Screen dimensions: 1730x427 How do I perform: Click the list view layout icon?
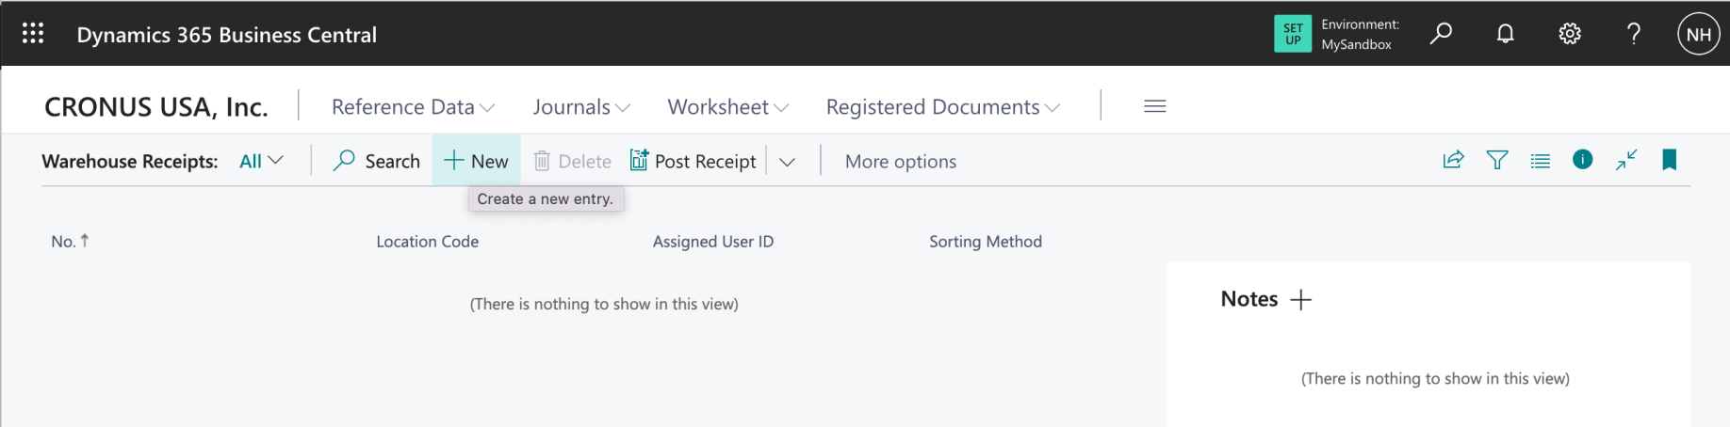coord(1541,161)
